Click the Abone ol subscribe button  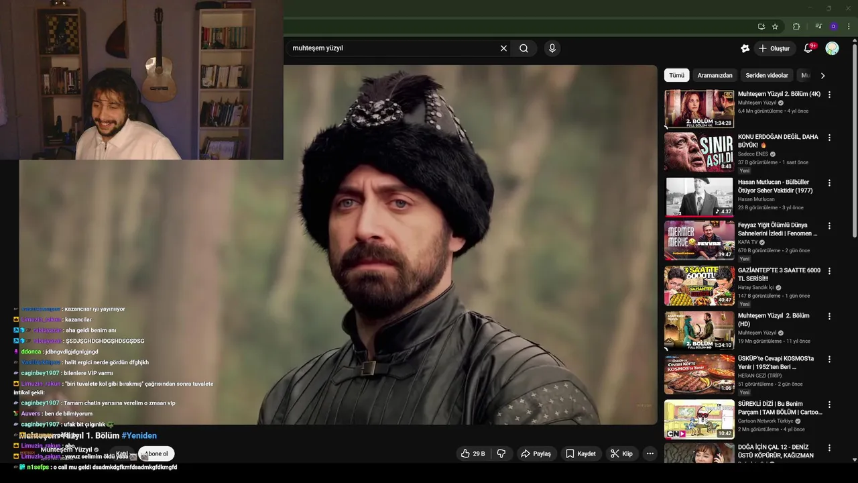(x=157, y=454)
